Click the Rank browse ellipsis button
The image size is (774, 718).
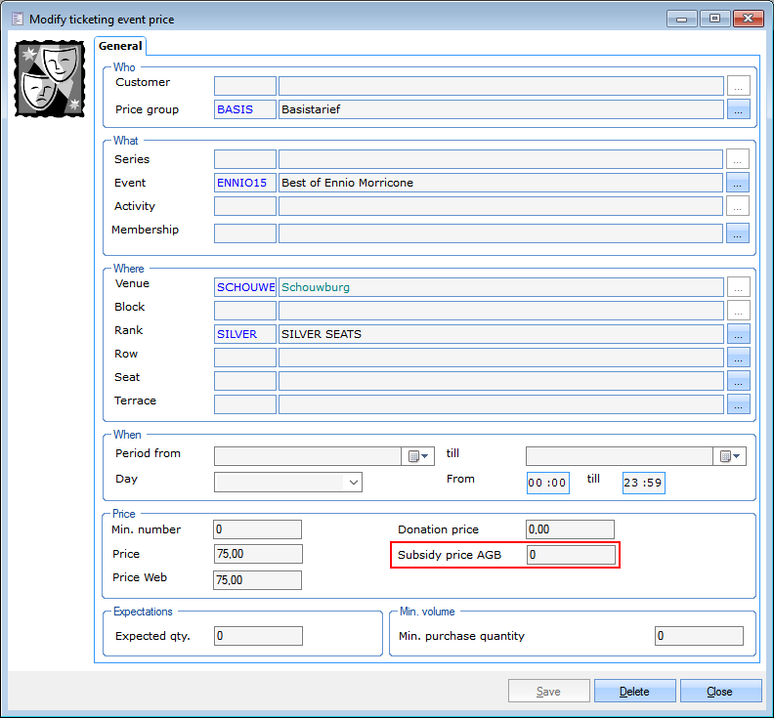(x=738, y=334)
